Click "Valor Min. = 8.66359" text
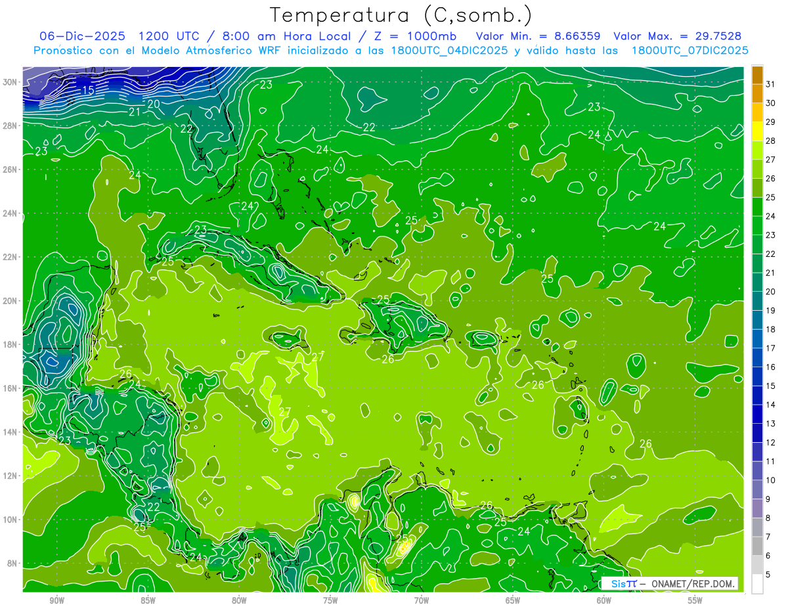The width and height of the screenshot is (788, 609). coord(538,35)
